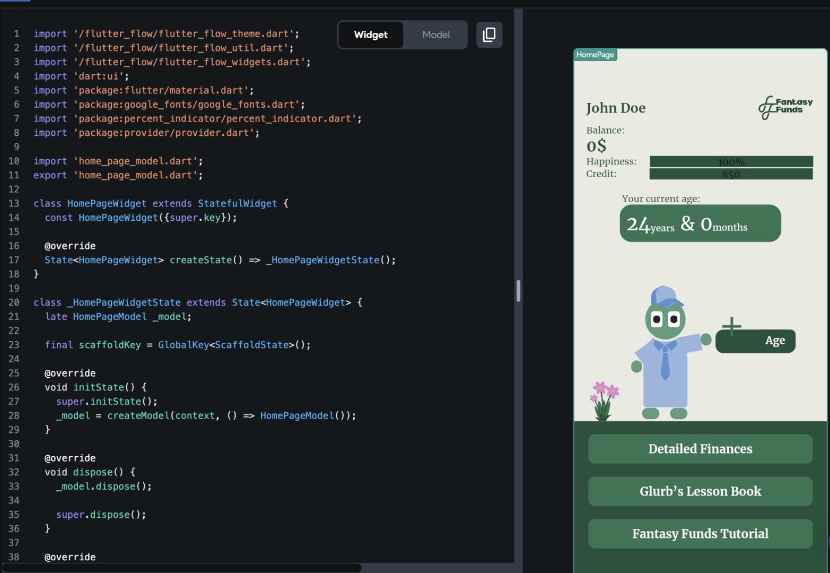Screen dimensions: 830x573
Task: Click the copy code icon
Action: click(x=489, y=35)
